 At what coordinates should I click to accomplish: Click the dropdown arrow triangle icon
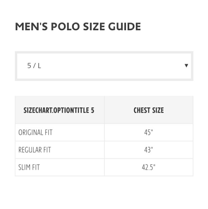pyautogui.click(x=186, y=66)
